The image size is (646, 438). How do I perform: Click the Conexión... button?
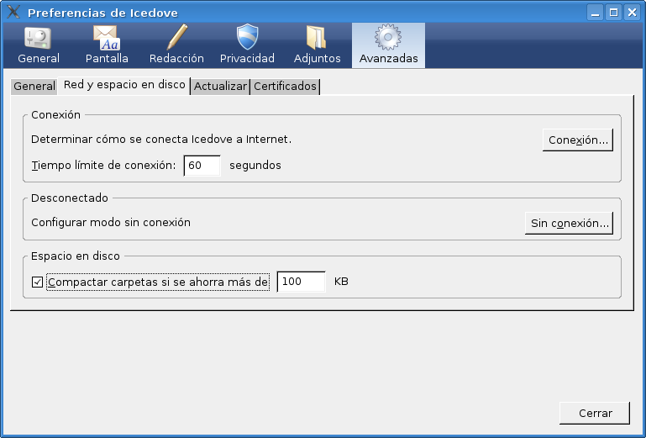tap(578, 140)
